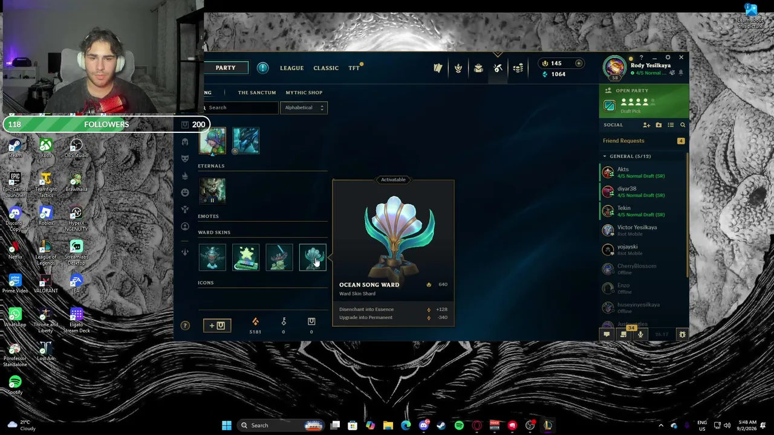Screen dimensions: 774x435
Task: Open the CLASSIC tab
Action: coord(326,68)
